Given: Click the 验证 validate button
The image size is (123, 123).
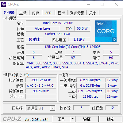Looking at the screenshot, I should click(x=87, y=119).
